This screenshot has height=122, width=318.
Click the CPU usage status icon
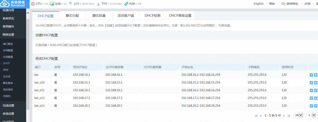point(33,4)
